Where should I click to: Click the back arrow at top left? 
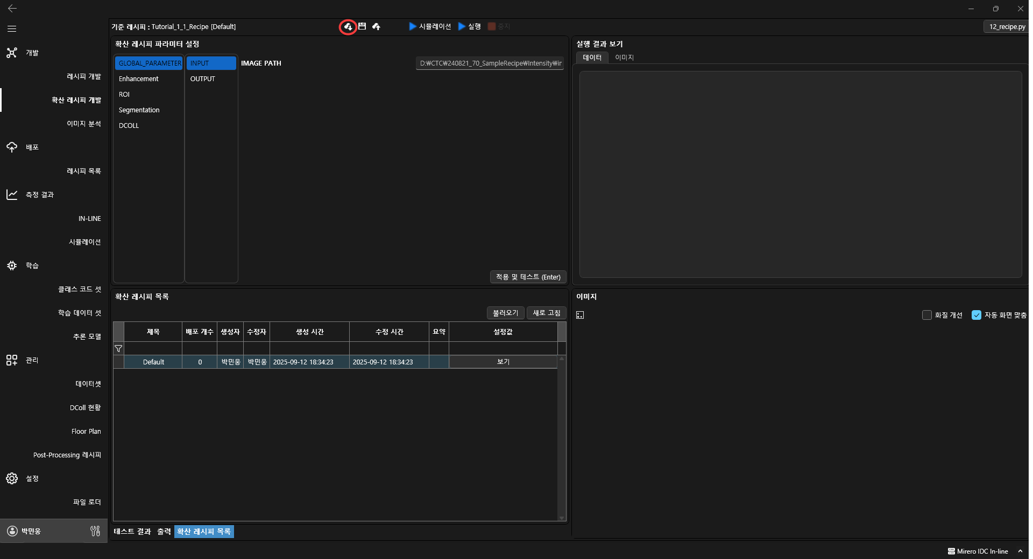[12, 9]
